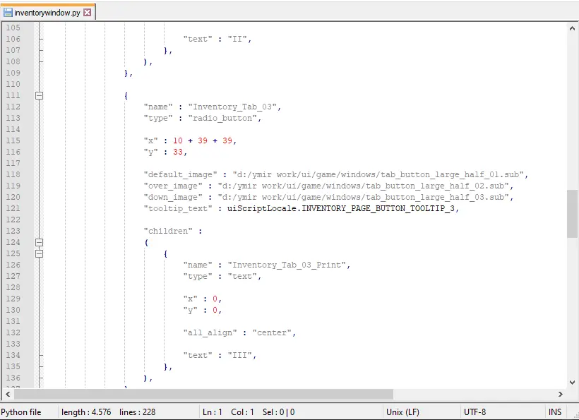Click the number 10 on line 115
Viewport: 579px width, 420px height.
click(x=178, y=140)
